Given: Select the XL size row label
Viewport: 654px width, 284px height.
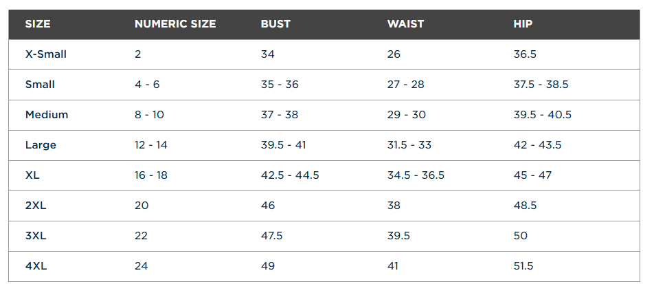Looking at the screenshot, I should coord(32,175).
